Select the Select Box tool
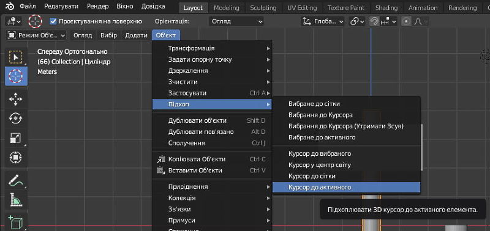 pyautogui.click(x=16, y=57)
